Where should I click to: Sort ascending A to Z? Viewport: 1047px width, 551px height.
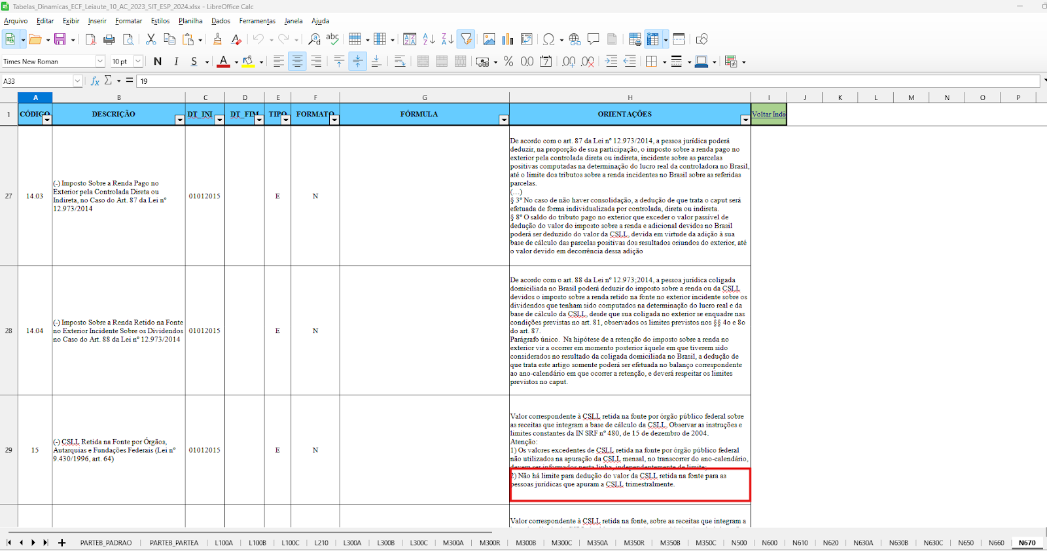point(429,39)
